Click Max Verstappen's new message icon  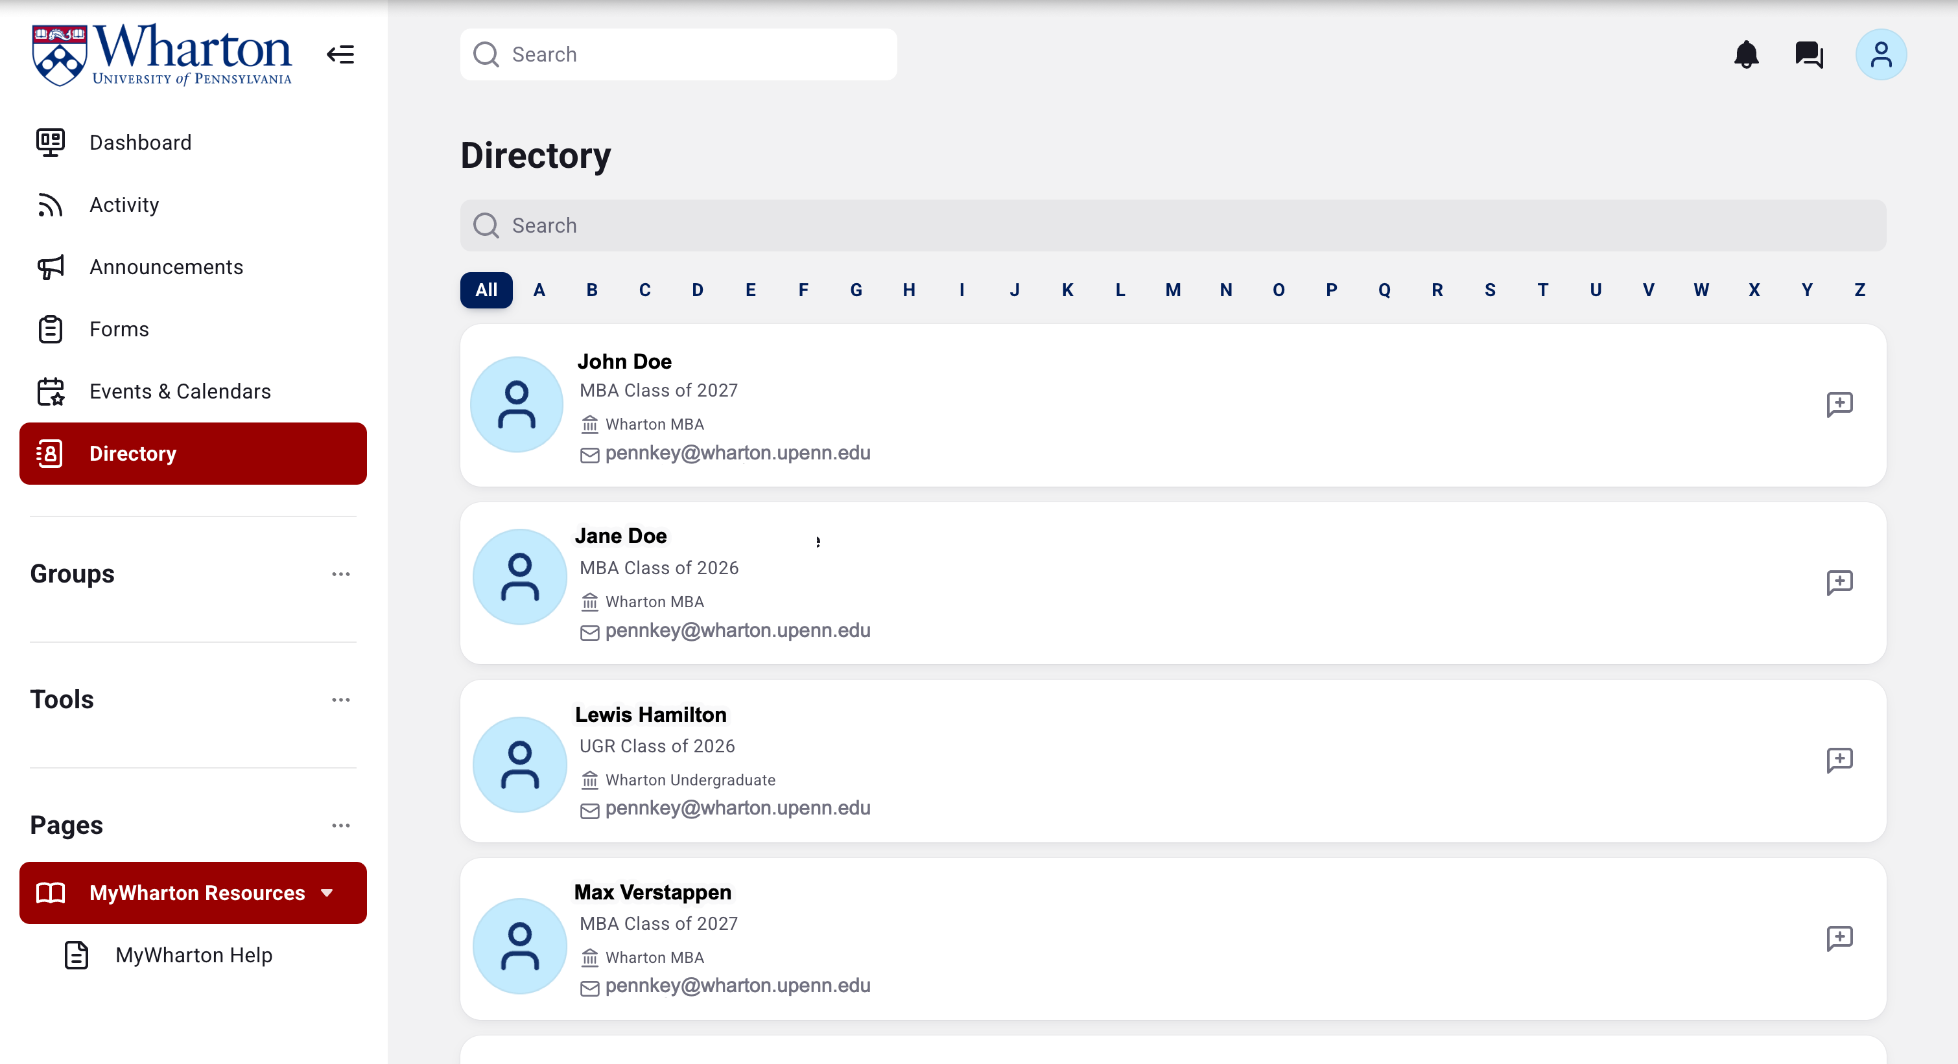[x=1839, y=938]
